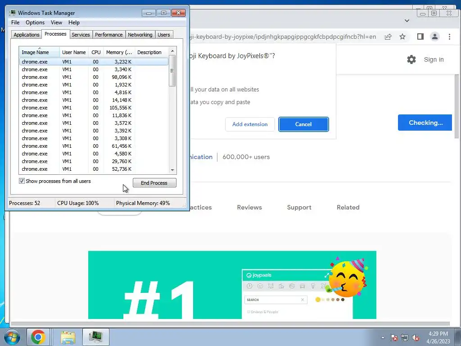Screen dimensions: 461x346
Task: Show hidden tray icons arrow
Action: (383, 337)
